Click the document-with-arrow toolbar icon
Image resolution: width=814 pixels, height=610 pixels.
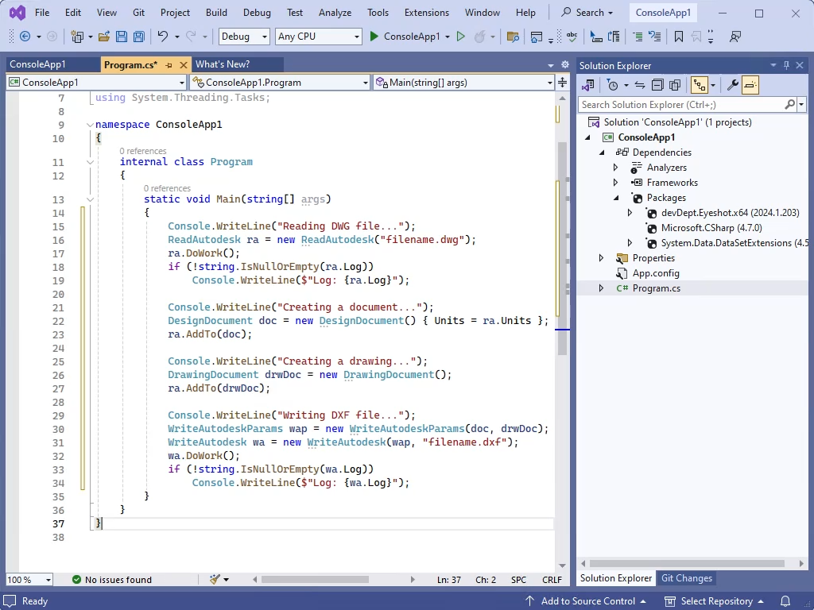pos(614,37)
